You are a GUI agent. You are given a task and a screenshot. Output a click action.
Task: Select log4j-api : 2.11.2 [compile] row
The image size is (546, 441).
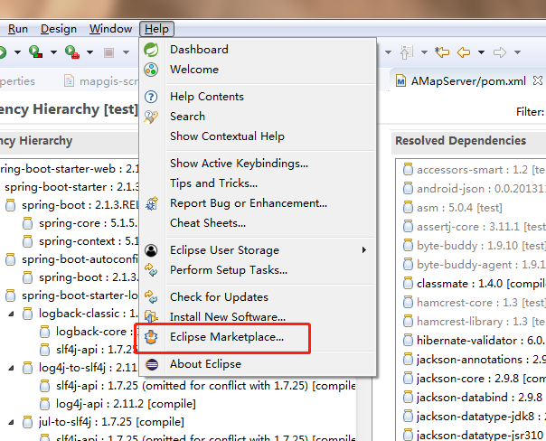click(x=118, y=404)
